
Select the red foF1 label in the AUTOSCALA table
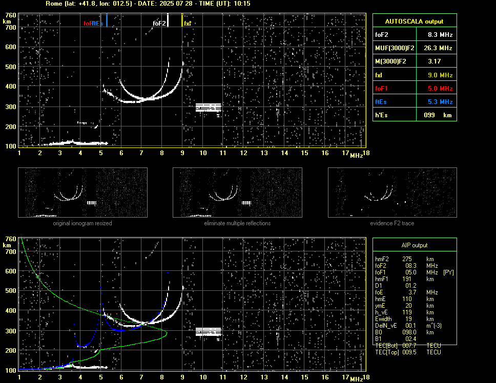pos(381,89)
